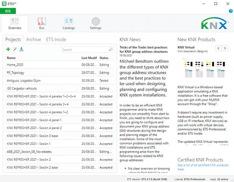
Task: Select ABB_2021_Sesion_06_Novedades project
Action: (60, 152)
